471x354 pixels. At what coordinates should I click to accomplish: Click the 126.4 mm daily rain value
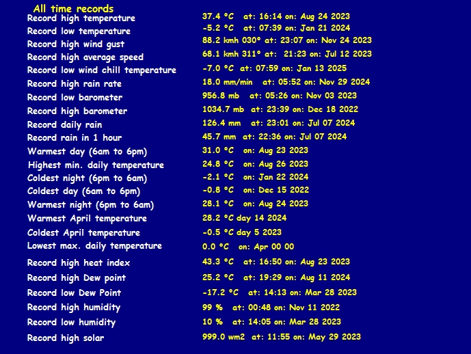click(278, 123)
